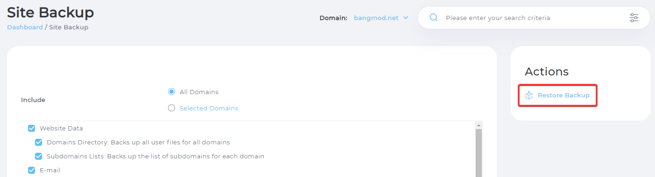
Task: Toggle the Domains Directory checkbox
Action: pyautogui.click(x=39, y=142)
